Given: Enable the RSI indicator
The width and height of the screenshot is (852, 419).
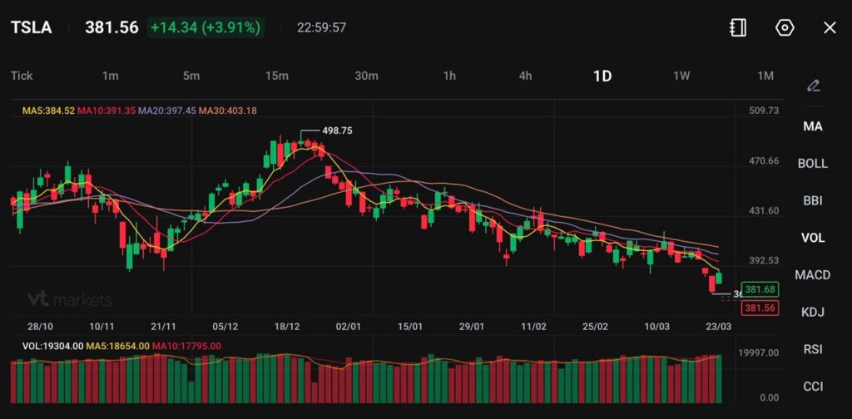Looking at the screenshot, I should point(813,349).
